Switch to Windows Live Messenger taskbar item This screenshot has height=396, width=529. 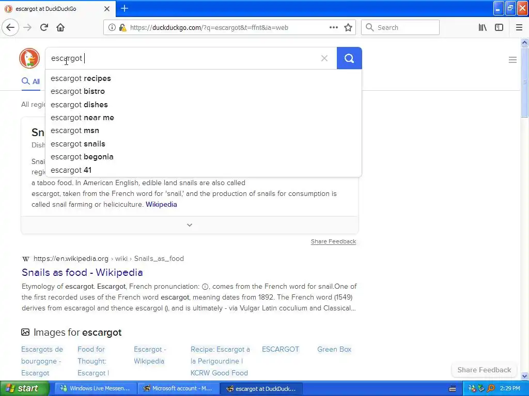96,389
